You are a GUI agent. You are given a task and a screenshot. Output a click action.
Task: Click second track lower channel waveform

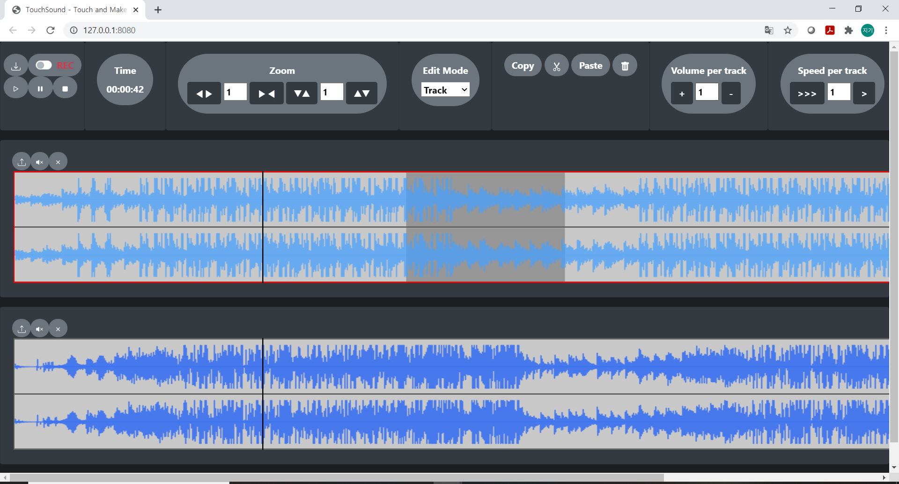click(x=451, y=421)
